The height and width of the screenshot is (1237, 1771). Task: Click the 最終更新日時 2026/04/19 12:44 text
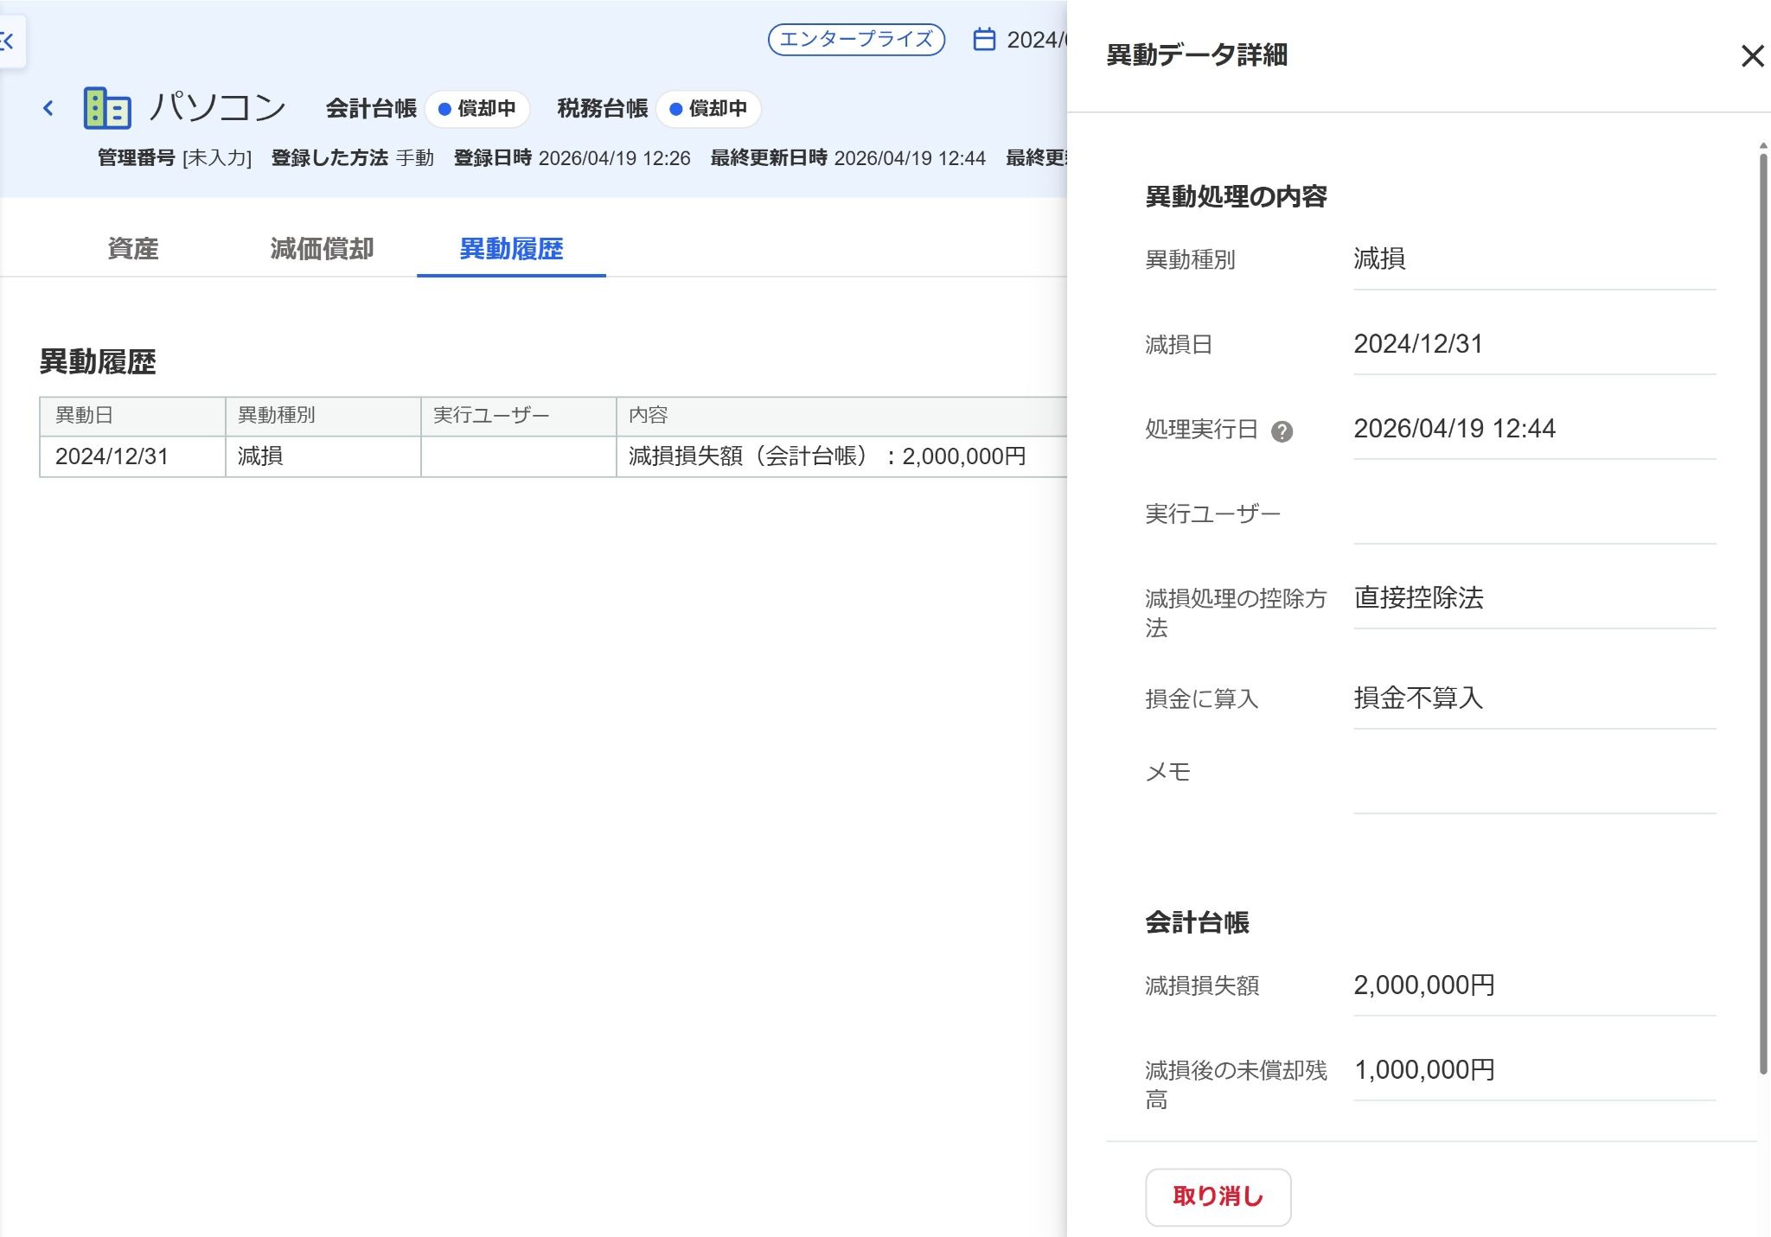point(847,158)
